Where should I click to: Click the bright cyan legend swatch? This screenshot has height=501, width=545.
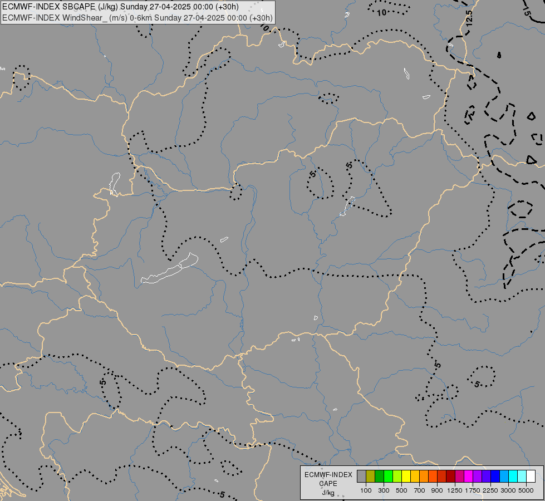[513, 476]
